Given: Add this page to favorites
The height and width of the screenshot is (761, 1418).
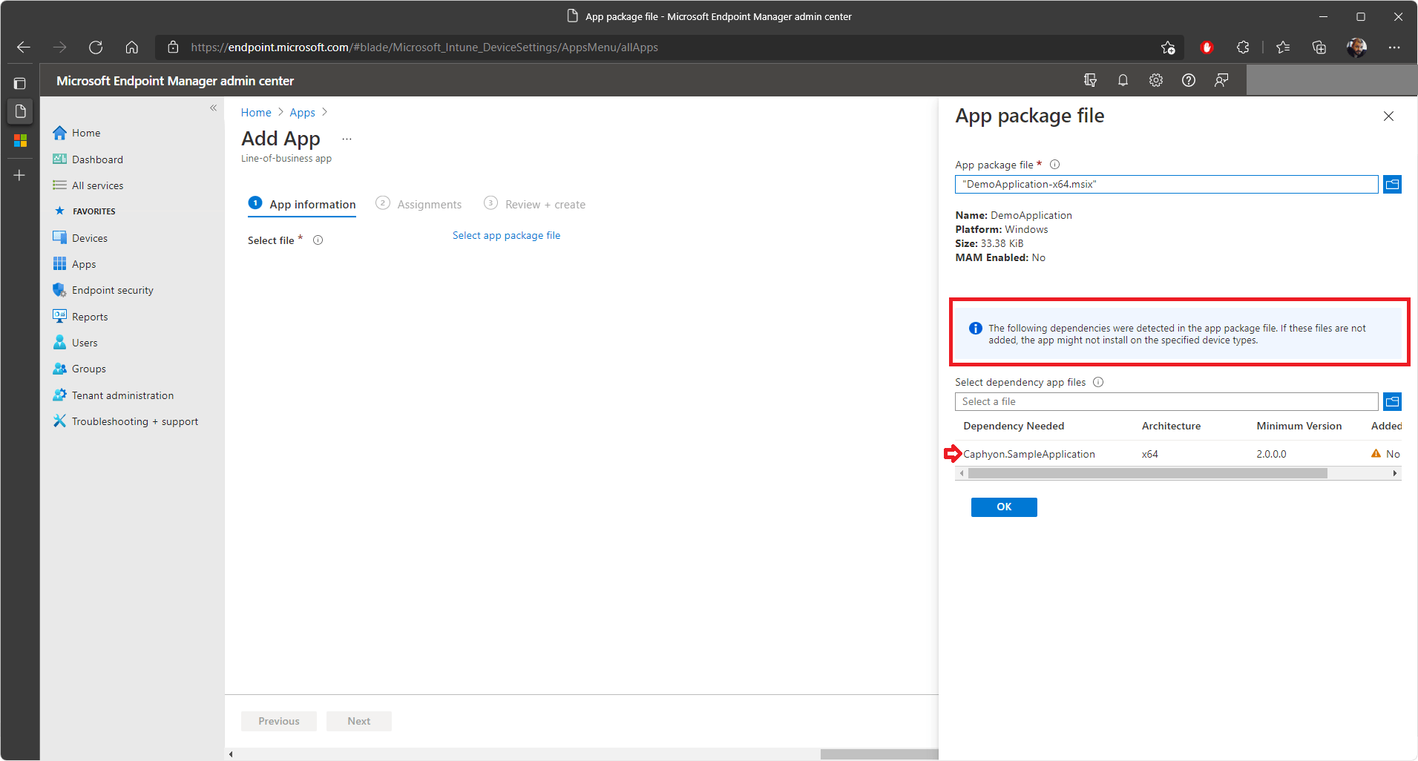Looking at the screenshot, I should (x=1168, y=47).
